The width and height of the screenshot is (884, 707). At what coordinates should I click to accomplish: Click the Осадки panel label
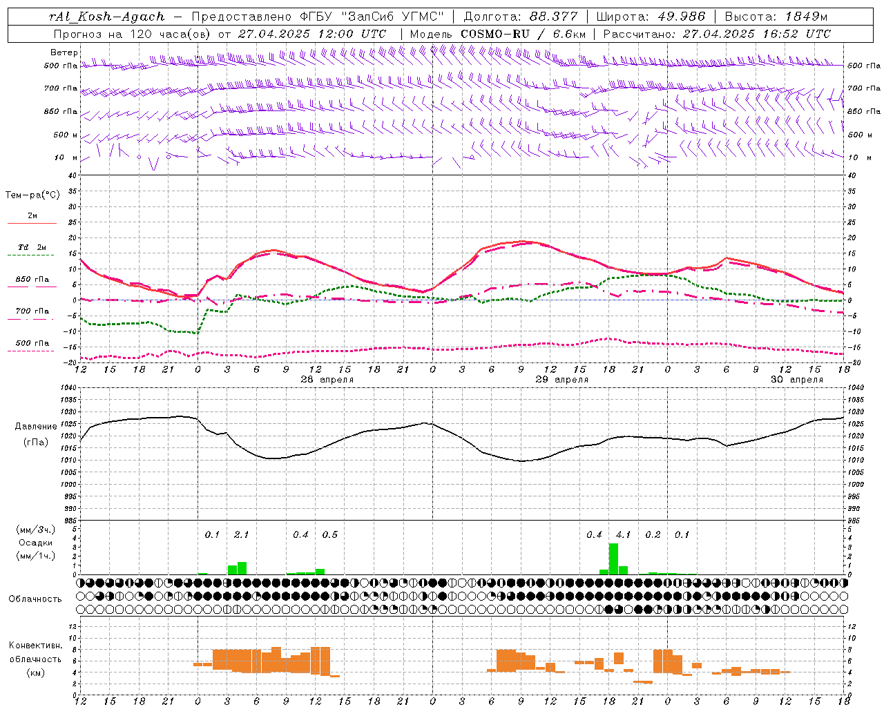[x=36, y=543]
